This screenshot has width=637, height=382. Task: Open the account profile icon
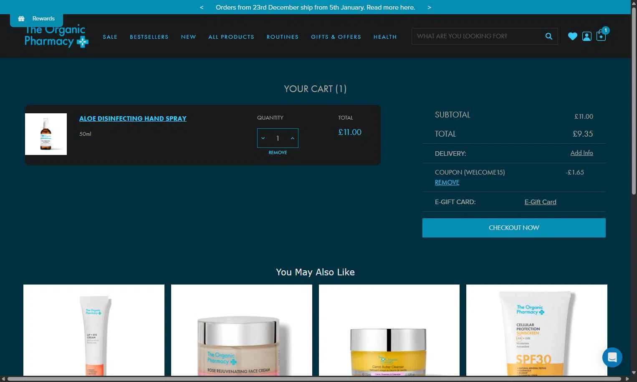pyautogui.click(x=587, y=36)
